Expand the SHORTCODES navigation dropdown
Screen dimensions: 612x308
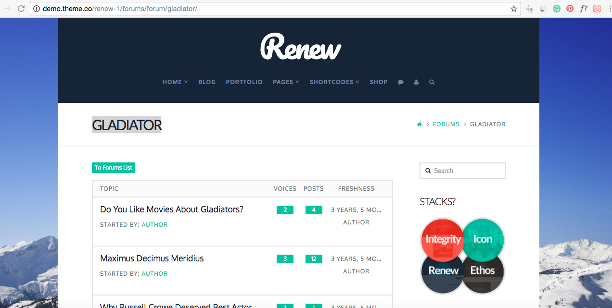click(334, 82)
